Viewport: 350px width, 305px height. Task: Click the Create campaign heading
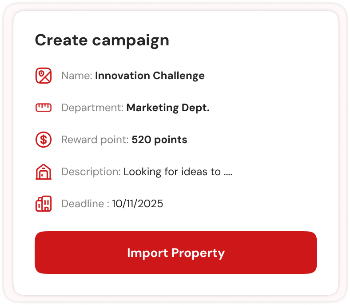click(102, 40)
